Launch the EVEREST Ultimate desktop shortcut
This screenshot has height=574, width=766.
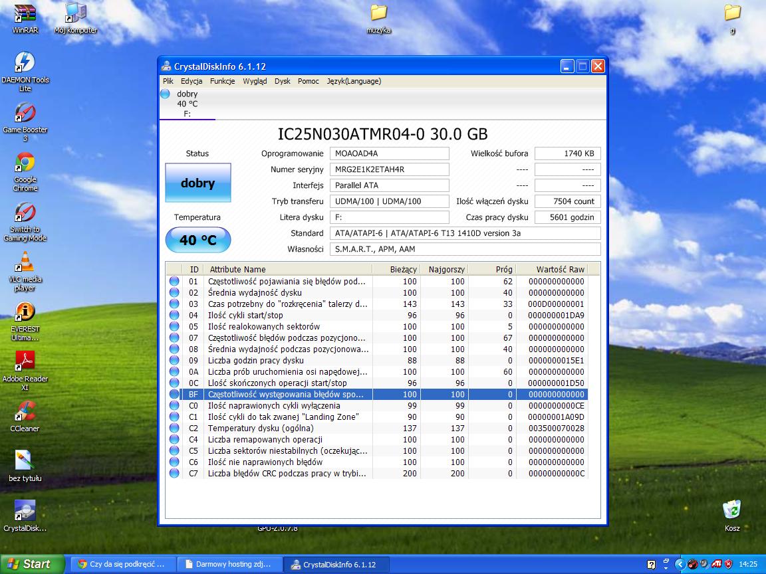[25, 322]
